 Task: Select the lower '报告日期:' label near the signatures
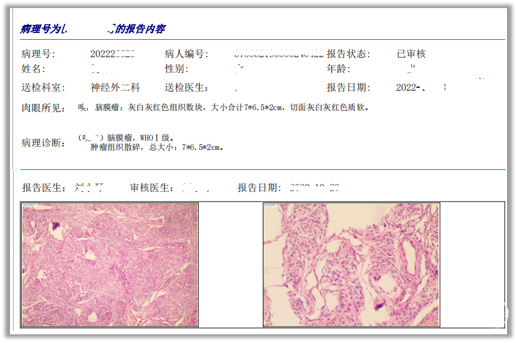tap(260, 188)
